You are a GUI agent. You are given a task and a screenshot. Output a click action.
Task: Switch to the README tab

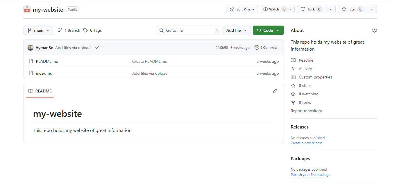[x=40, y=91]
